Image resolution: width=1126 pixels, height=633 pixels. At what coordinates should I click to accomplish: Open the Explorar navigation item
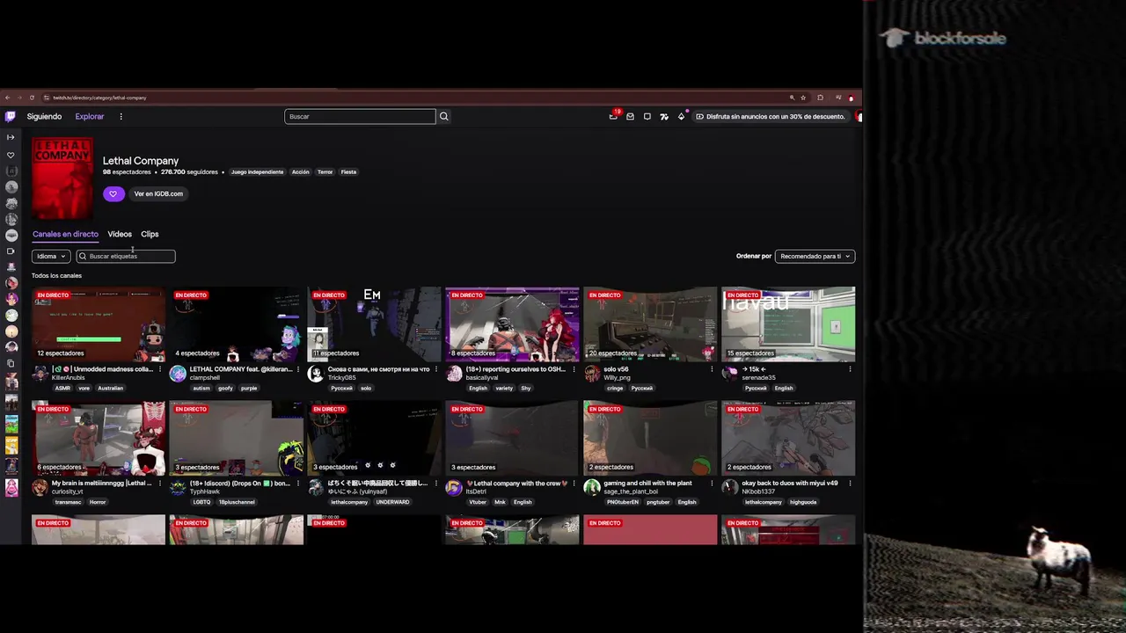[89, 116]
